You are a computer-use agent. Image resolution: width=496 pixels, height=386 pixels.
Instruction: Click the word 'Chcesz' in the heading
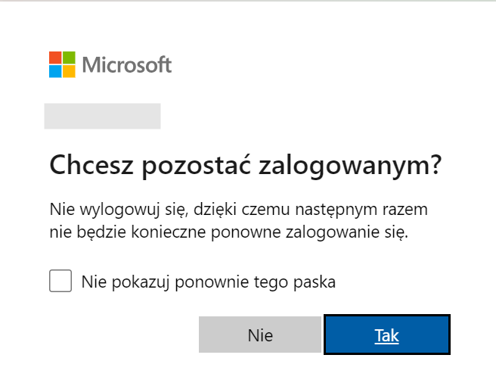91,165
